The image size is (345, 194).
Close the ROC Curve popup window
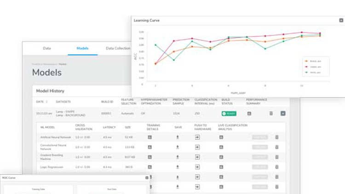(147, 177)
